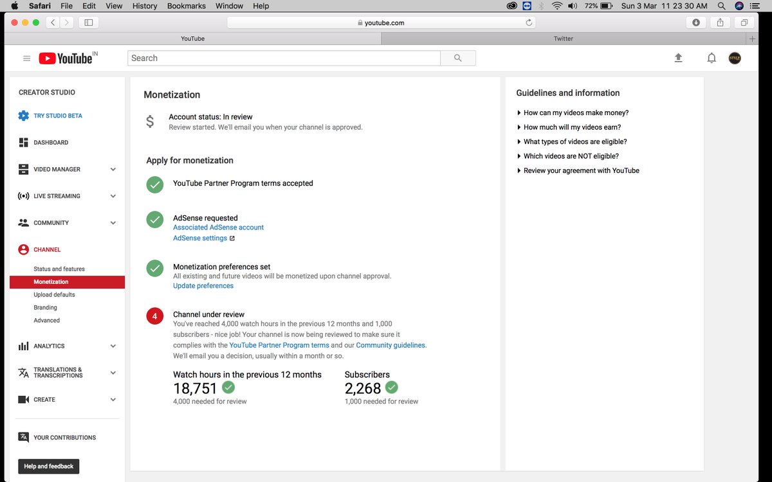
Task: Click the search magnifier button
Action: [458, 58]
